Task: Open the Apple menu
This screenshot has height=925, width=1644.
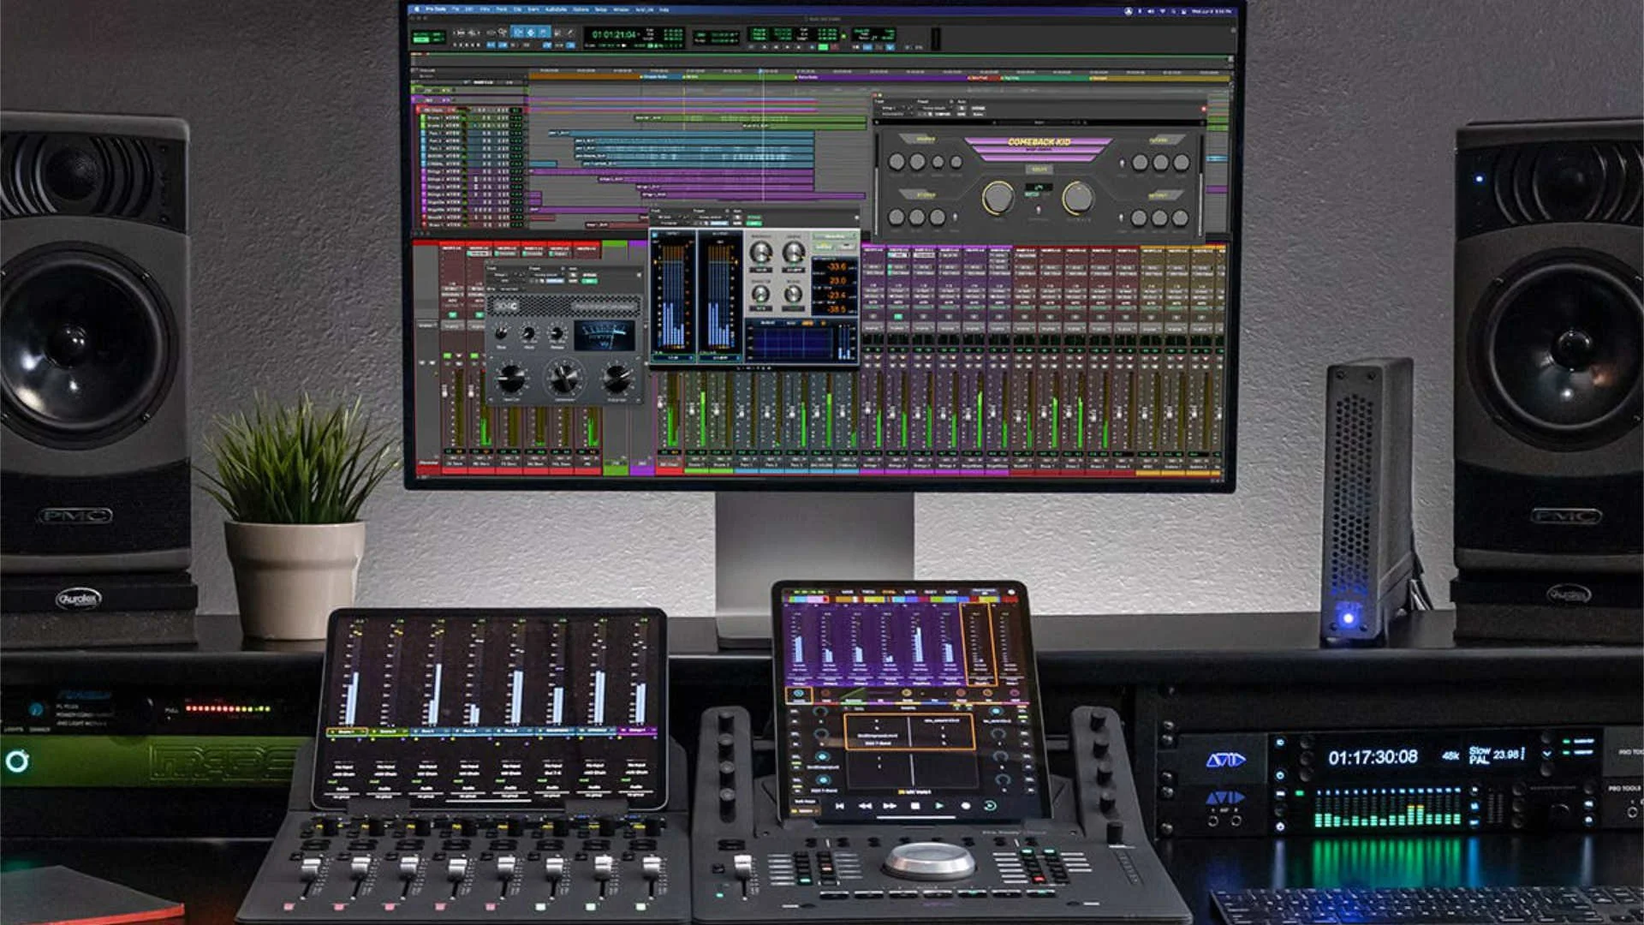Action: click(x=417, y=9)
